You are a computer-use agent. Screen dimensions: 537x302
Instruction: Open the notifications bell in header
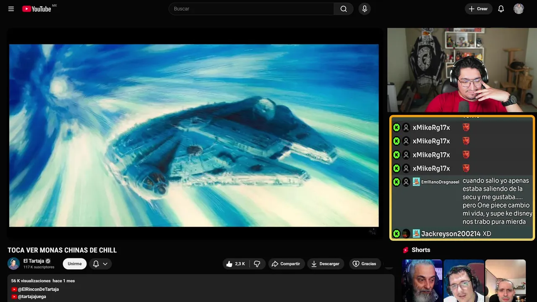(501, 9)
